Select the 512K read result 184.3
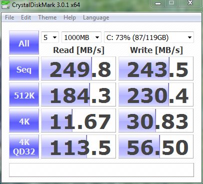This screenshot has width=203, height=184. pos(78,94)
